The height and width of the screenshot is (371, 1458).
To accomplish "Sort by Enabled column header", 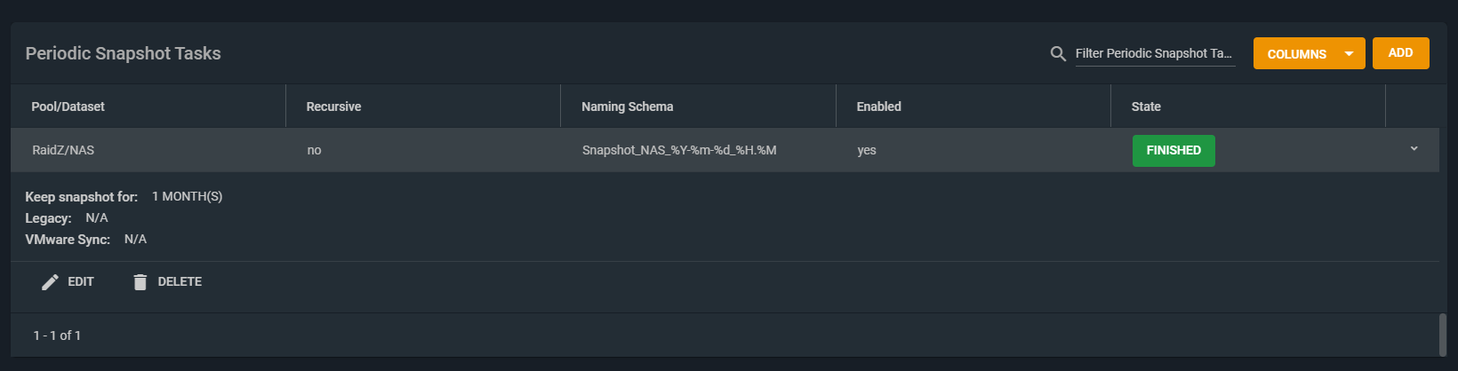I will click(x=878, y=107).
